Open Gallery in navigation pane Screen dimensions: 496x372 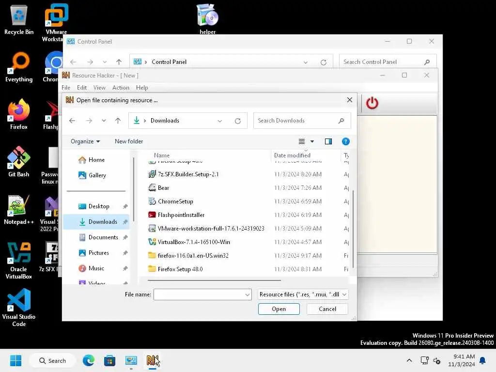(x=92, y=175)
